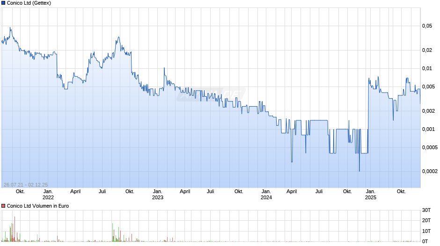Click the 0,0002 price axis label

[430, 171]
